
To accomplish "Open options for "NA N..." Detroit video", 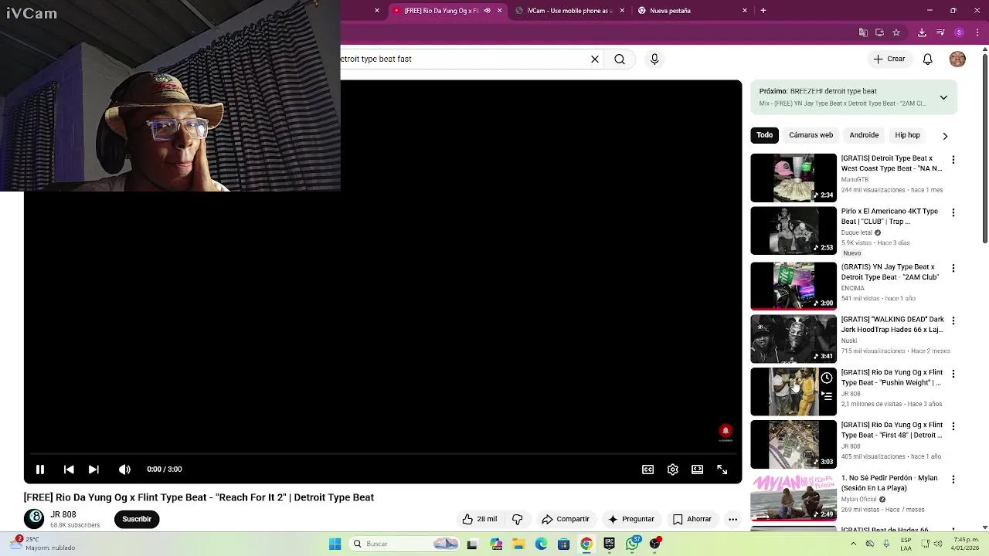I will pyautogui.click(x=953, y=160).
